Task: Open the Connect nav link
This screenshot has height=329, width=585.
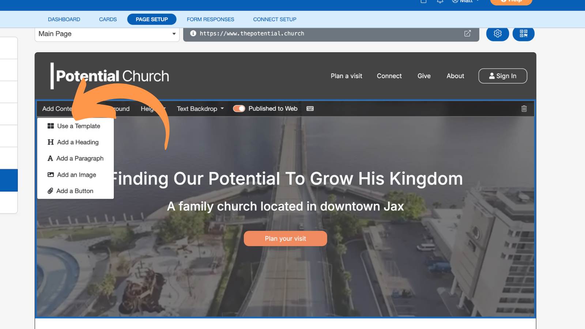Action: [x=389, y=76]
